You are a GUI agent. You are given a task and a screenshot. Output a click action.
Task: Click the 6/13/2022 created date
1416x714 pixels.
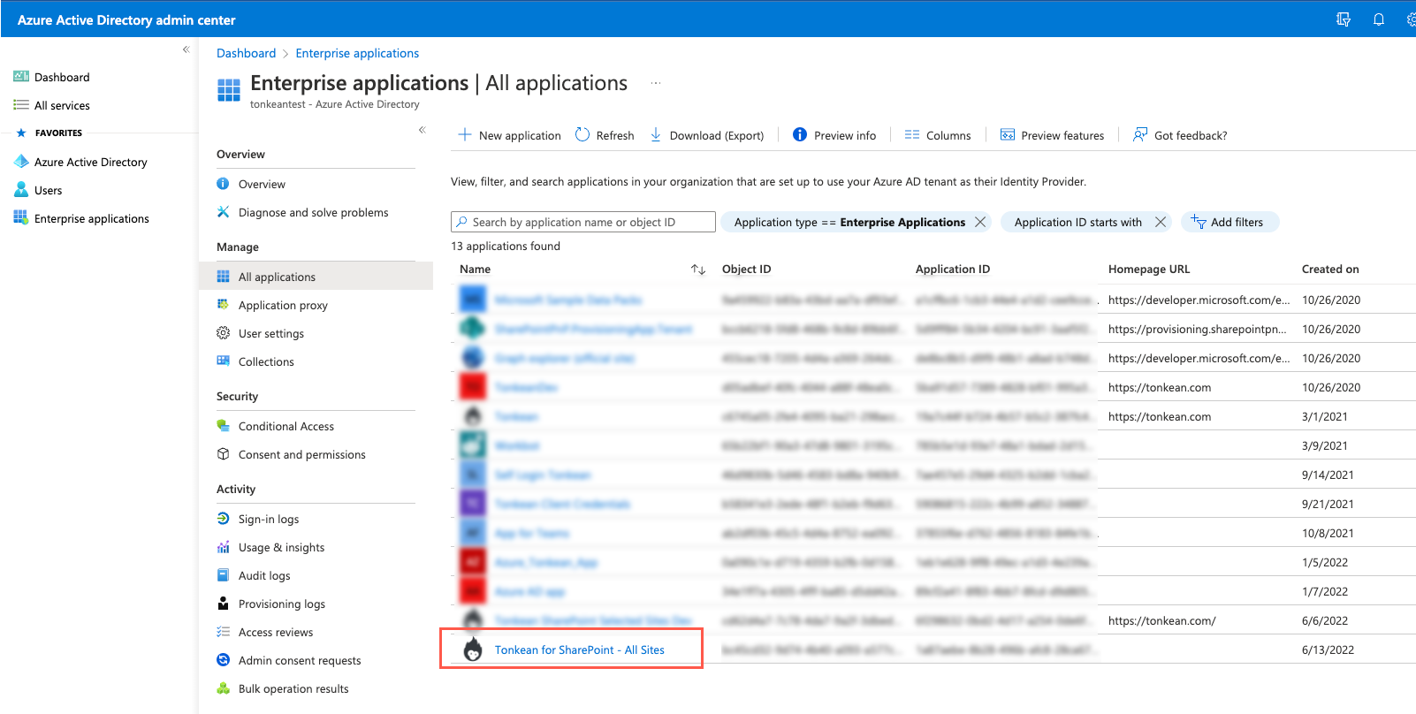(1328, 649)
